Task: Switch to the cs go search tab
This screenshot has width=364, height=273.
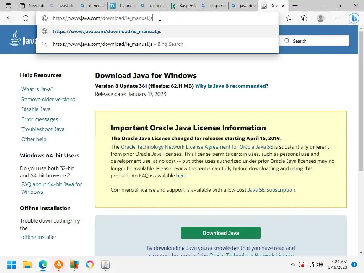Action: point(214,6)
